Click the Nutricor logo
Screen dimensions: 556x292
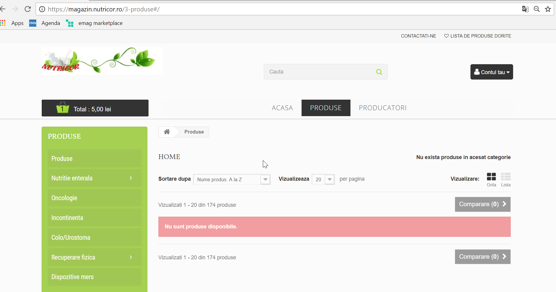pyautogui.click(x=102, y=61)
